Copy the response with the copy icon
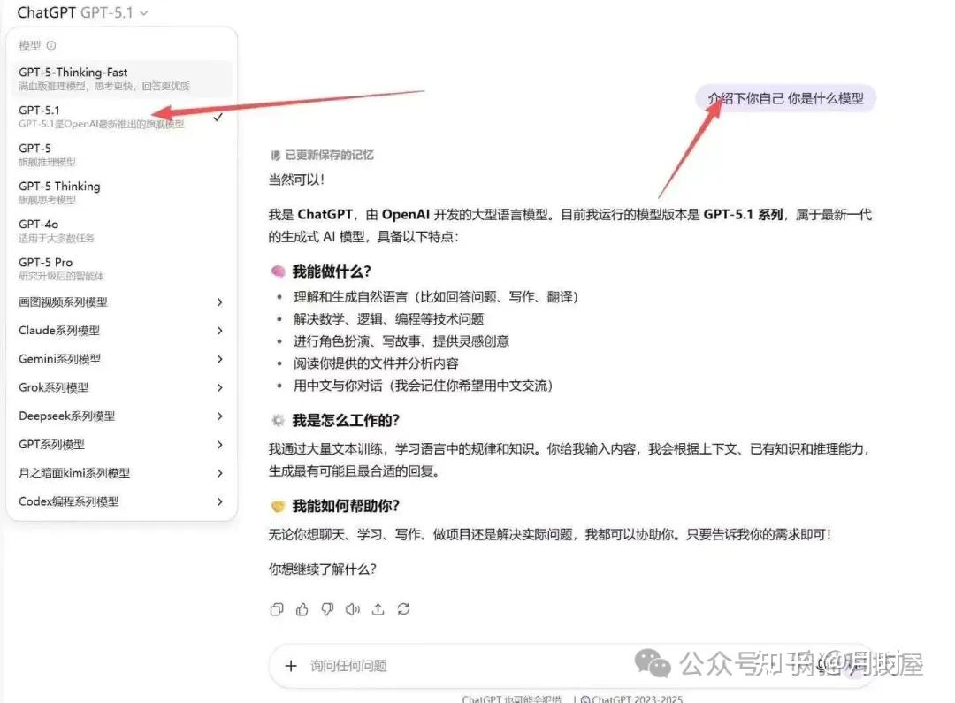The image size is (955, 703). [x=277, y=609]
